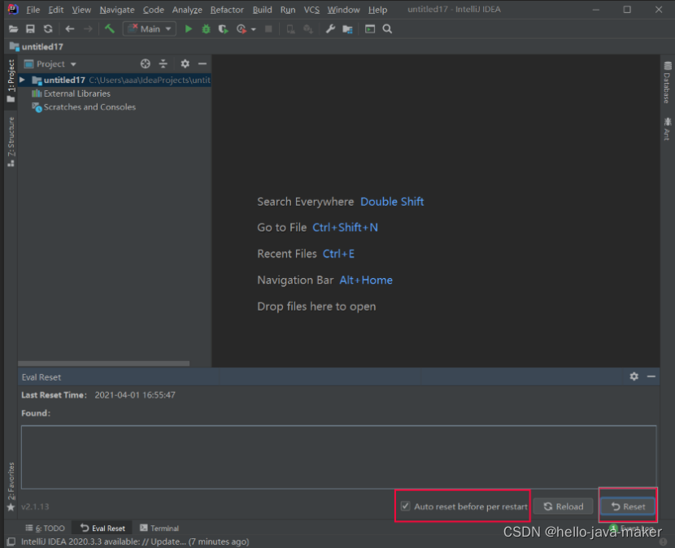This screenshot has width=675, height=548.
Task: Open the Help menu
Action: pos(377,10)
